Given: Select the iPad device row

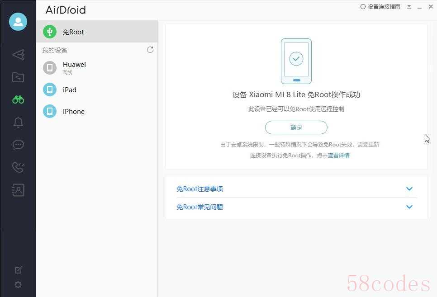Looking at the screenshot, I should [97, 90].
